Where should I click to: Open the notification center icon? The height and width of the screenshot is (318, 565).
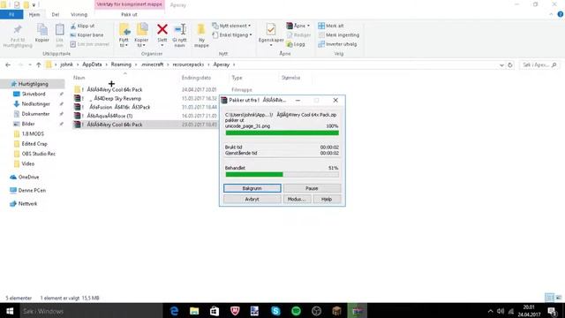[x=552, y=311]
